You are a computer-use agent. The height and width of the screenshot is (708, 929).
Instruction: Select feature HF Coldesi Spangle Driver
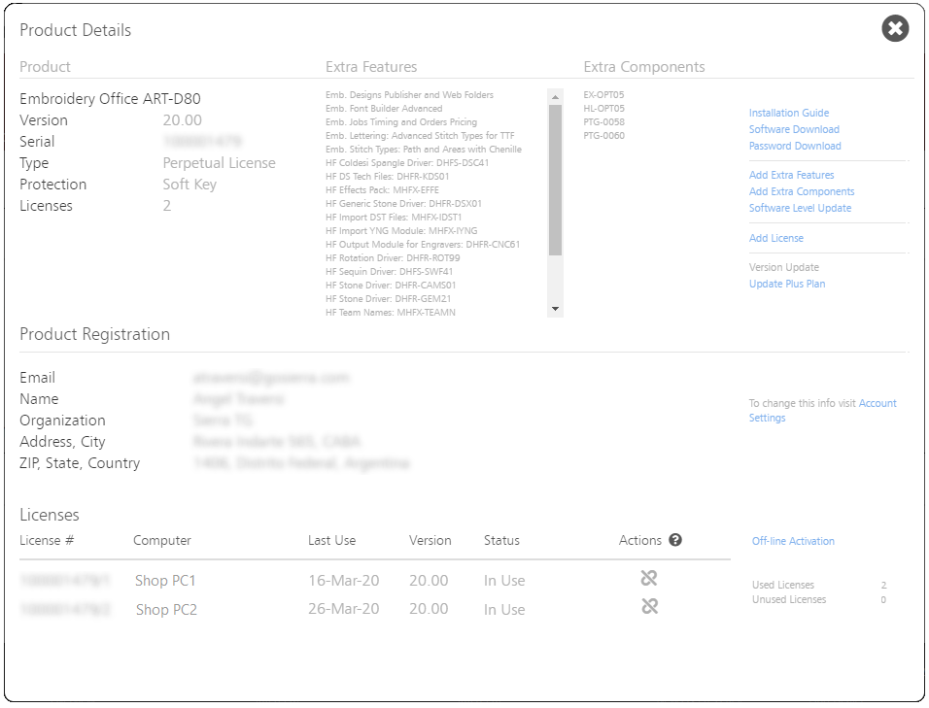[x=407, y=163]
